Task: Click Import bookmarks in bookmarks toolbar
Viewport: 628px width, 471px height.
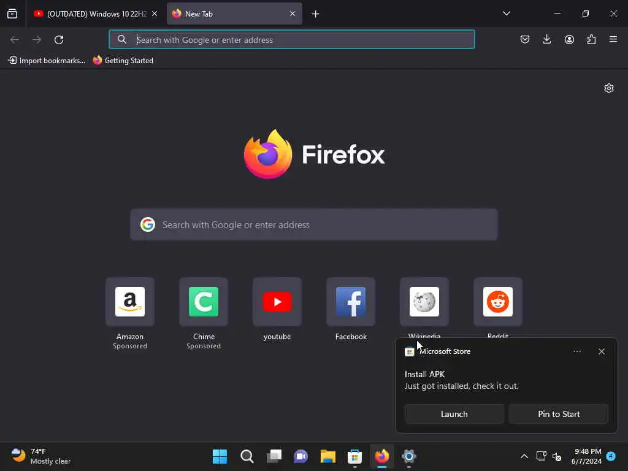Action: click(x=47, y=61)
